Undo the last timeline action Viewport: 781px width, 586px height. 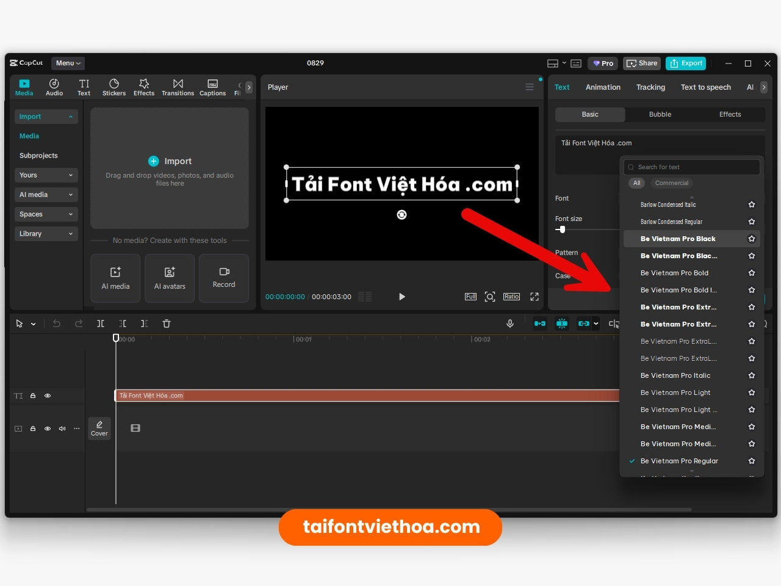click(57, 324)
